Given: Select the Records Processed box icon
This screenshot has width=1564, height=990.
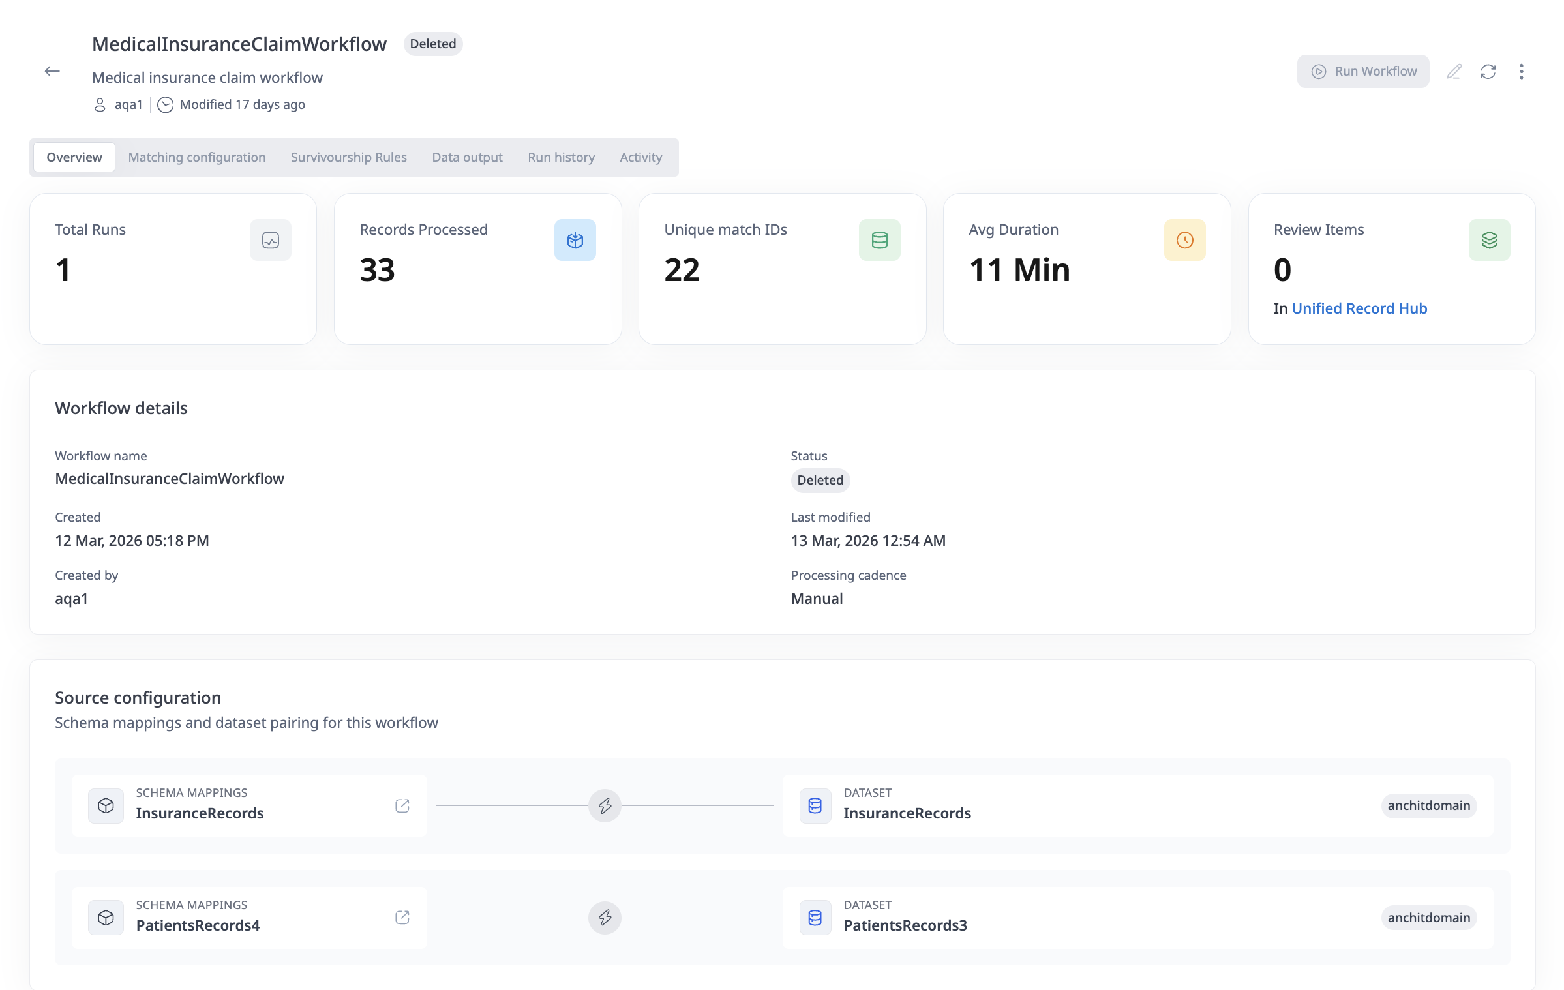Looking at the screenshot, I should [x=575, y=239].
